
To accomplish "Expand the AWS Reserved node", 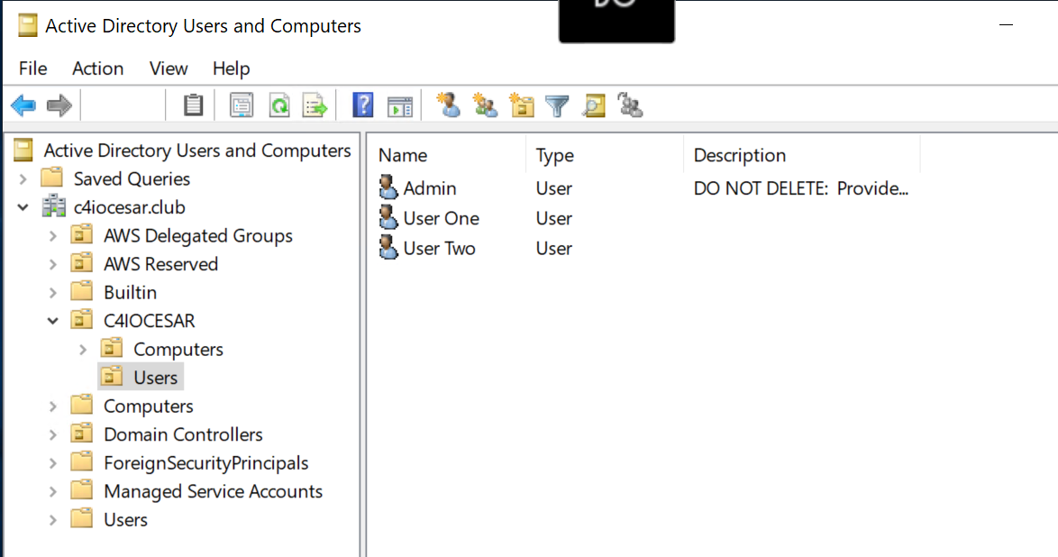I will (x=52, y=264).
